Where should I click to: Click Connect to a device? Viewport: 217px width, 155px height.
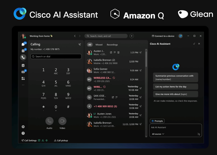[163, 36]
